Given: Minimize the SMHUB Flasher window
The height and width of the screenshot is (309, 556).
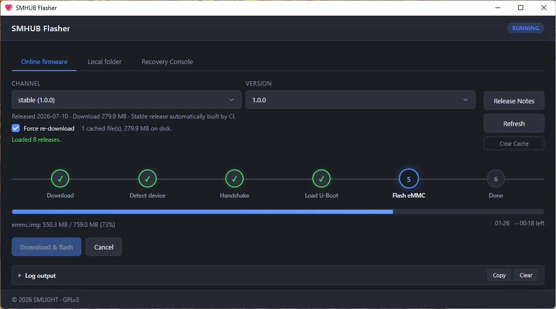Looking at the screenshot, I should [498, 8].
